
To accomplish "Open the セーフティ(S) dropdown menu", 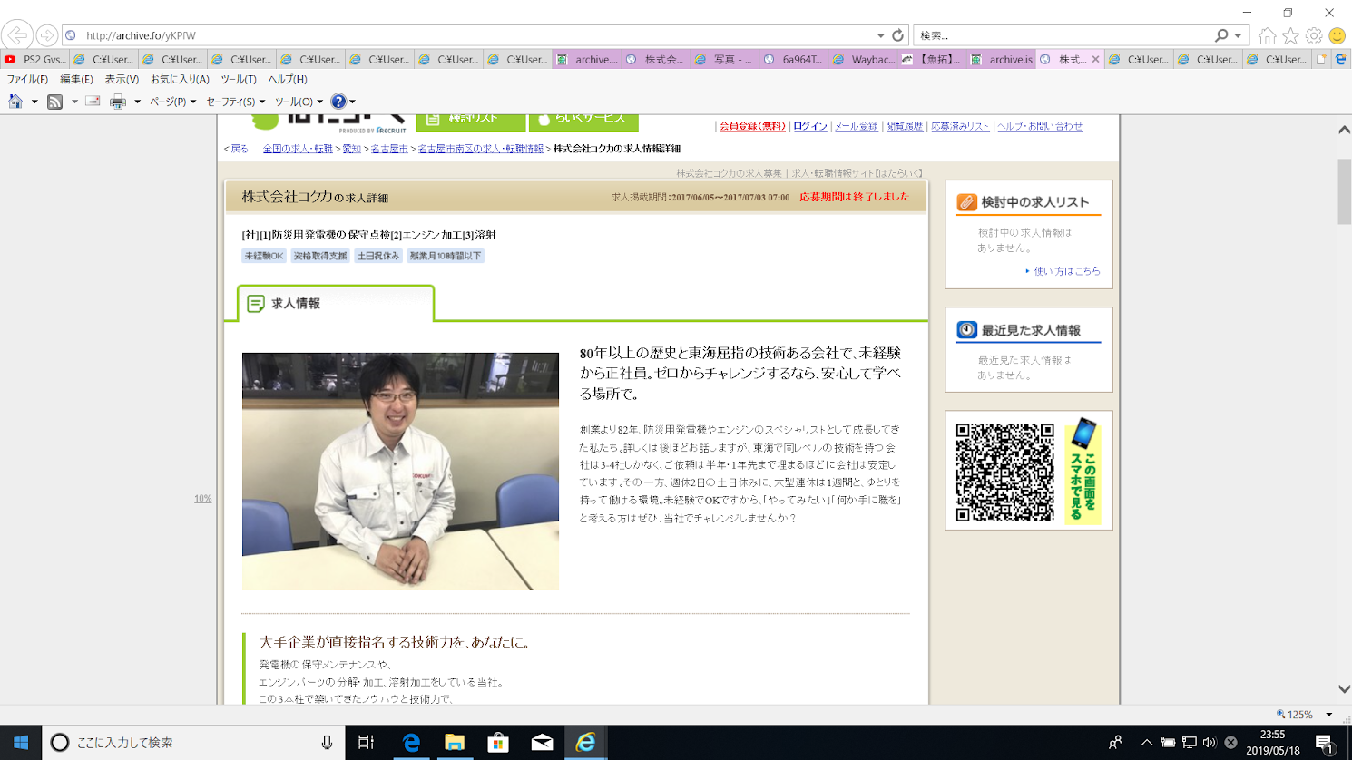I will 235,102.
